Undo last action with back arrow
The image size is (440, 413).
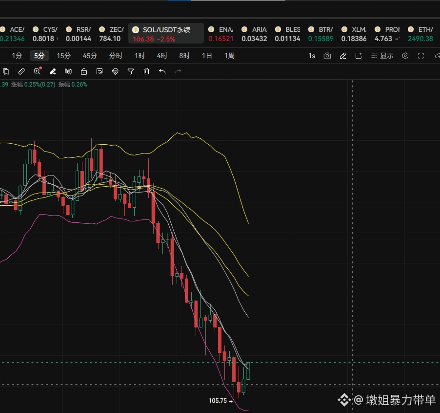click(162, 71)
